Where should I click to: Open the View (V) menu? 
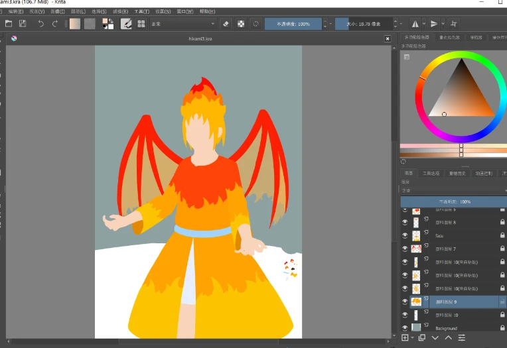coord(37,11)
